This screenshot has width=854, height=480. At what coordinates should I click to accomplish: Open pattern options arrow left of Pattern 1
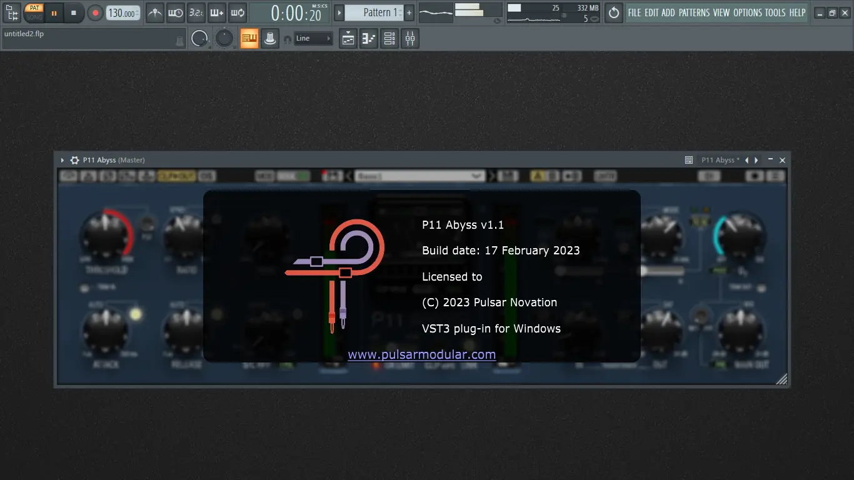(x=339, y=12)
